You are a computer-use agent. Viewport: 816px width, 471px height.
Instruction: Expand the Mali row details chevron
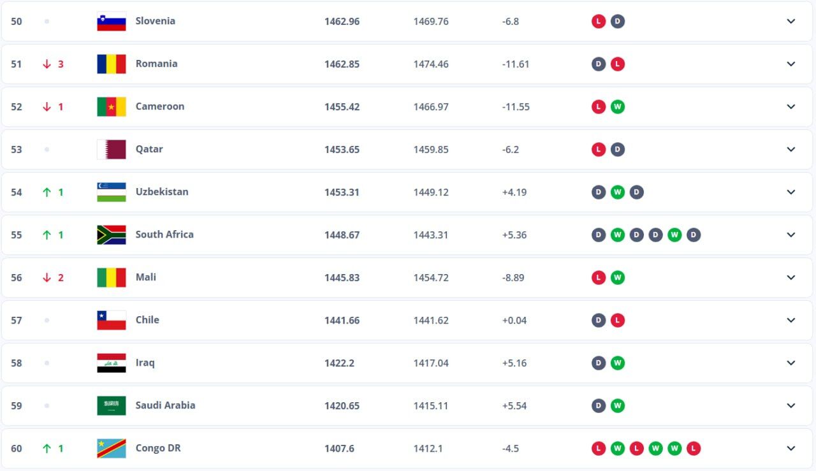pyautogui.click(x=791, y=277)
